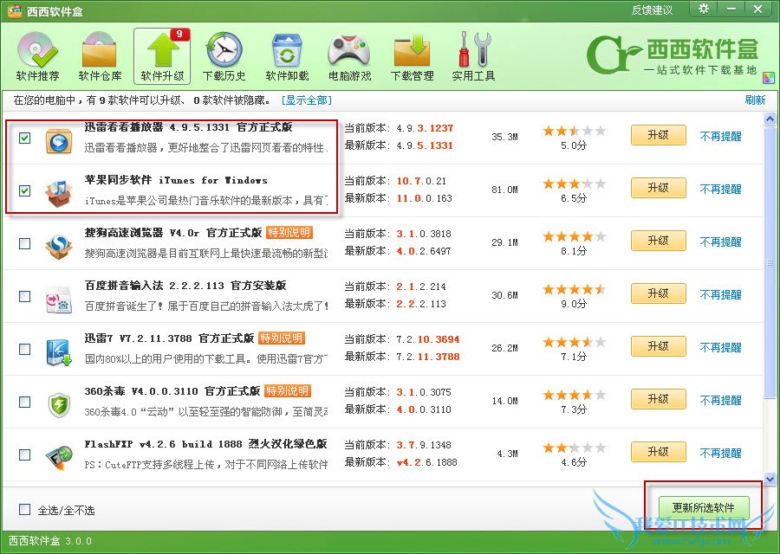Check the FlashFXP checkbox
The height and width of the screenshot is (554, 780).
pos(24,454)
